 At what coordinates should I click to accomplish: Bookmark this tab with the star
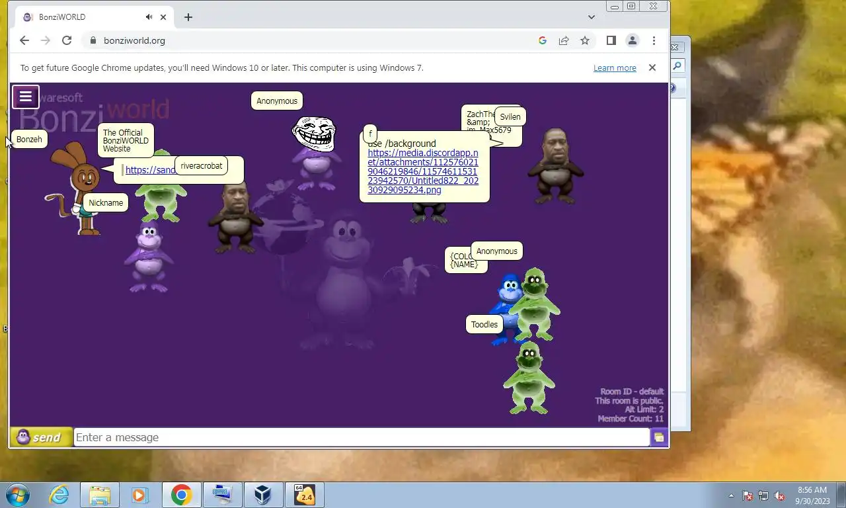tap(585, 40)
